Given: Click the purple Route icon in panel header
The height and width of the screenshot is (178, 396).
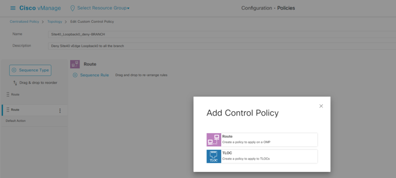Looking at the screenshot, I should (75, 64).
